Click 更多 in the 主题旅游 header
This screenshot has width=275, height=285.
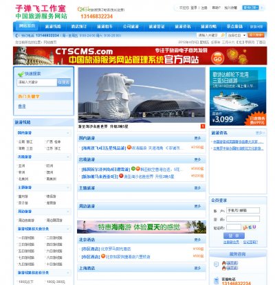tap(197, 188)
